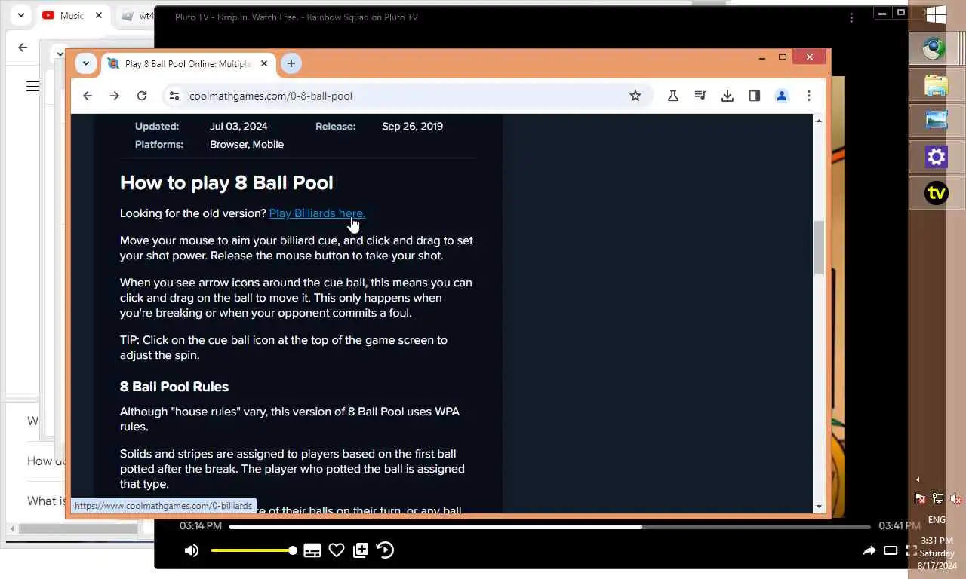Go back in the coolmathgames browser window
Viewport: 966px width, 579px height.
pos(88,96)
